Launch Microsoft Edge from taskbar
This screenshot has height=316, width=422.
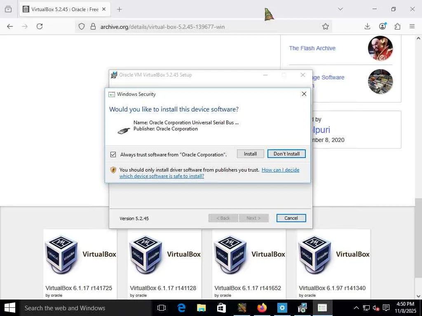click(x=182, y=308)
